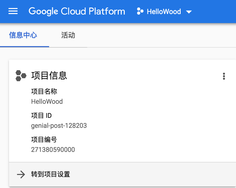Click the Google Cloud Platform logo text
This screenshot has width=236, height=188.
coord(77,12)
